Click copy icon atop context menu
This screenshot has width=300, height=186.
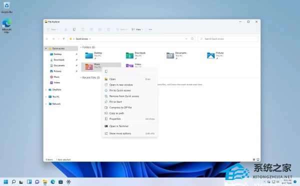(106, 71)
